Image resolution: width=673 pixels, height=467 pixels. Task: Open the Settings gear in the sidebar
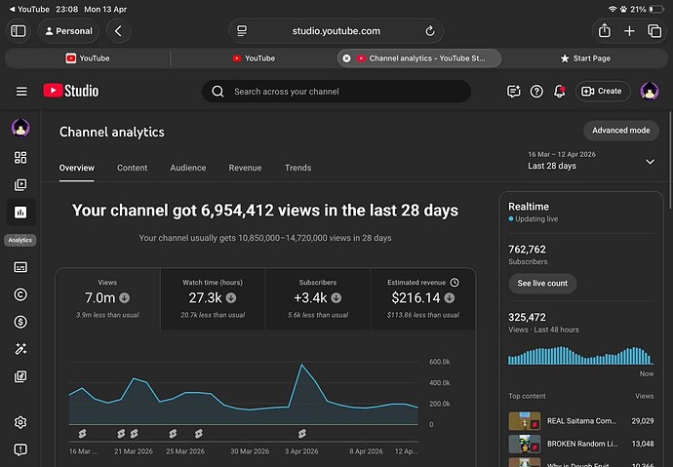(x=20, y=422)
